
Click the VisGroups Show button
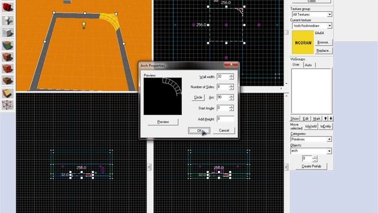(295, 118)
